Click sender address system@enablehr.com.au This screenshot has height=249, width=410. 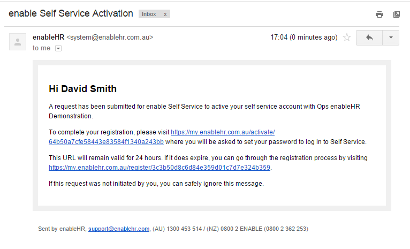tap(110, 37)
